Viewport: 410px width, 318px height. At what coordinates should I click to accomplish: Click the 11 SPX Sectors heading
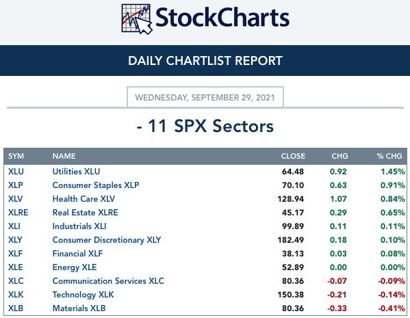205,126
